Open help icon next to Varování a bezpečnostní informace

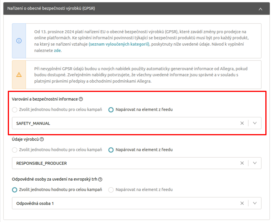tap(81, 99)
